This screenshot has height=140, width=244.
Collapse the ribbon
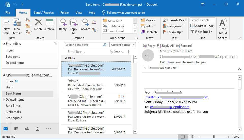coord(240,38)
